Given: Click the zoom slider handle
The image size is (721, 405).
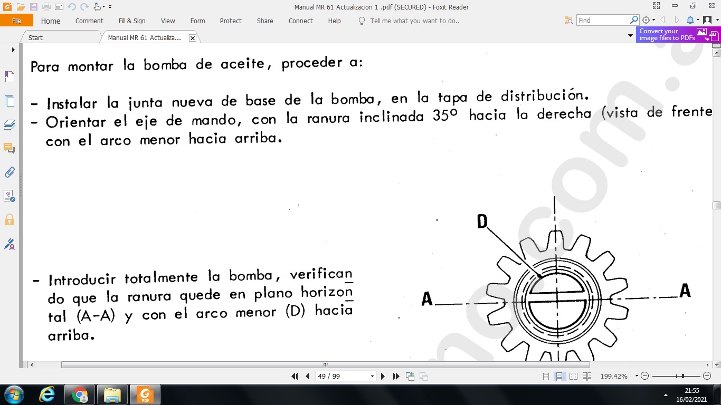Looking at the screenshot, I should (x=683, y=376).
